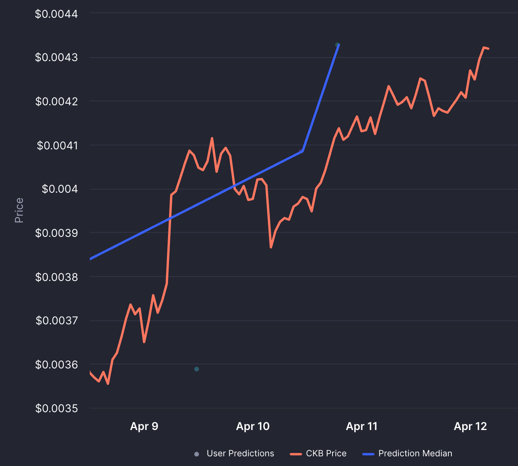
Task: Click the $0.0041 price axis label
Action: (x=57, y=146)
